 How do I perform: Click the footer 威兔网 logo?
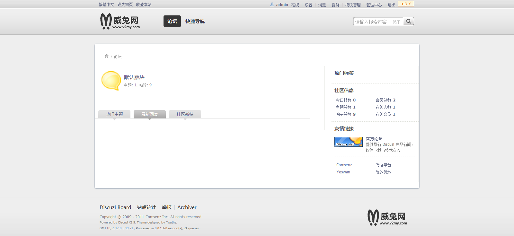click(x=387, y=217)
